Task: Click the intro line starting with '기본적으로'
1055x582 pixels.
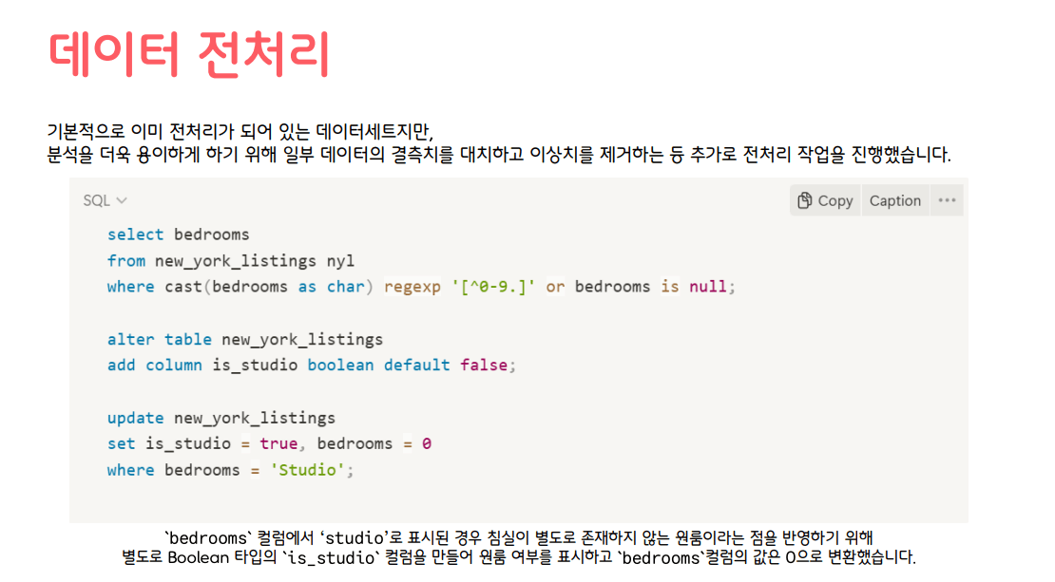Action: pyautogui.click(x=246, y=130)
